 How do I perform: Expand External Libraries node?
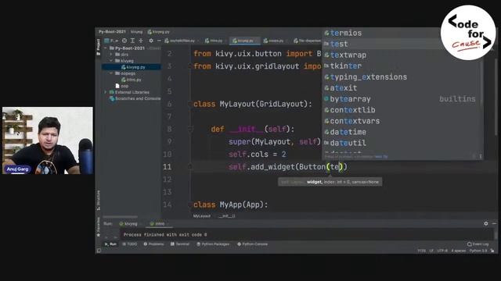pos(106,92)
